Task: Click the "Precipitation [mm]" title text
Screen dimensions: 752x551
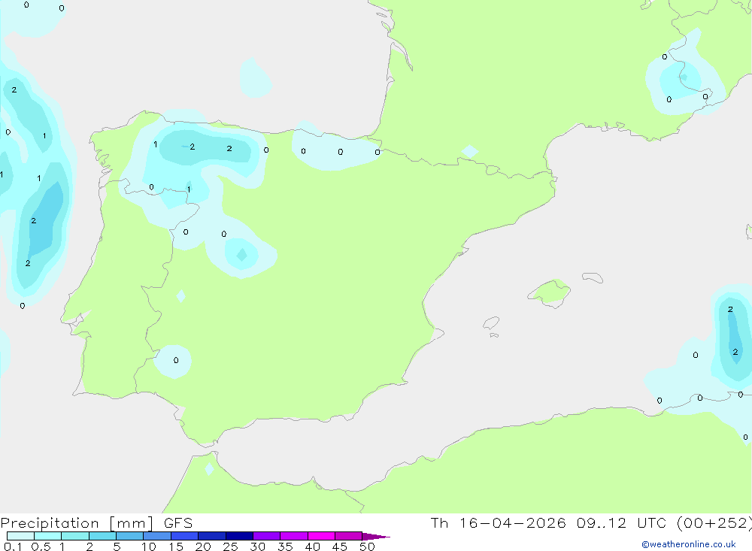Action: click(77, 523)
